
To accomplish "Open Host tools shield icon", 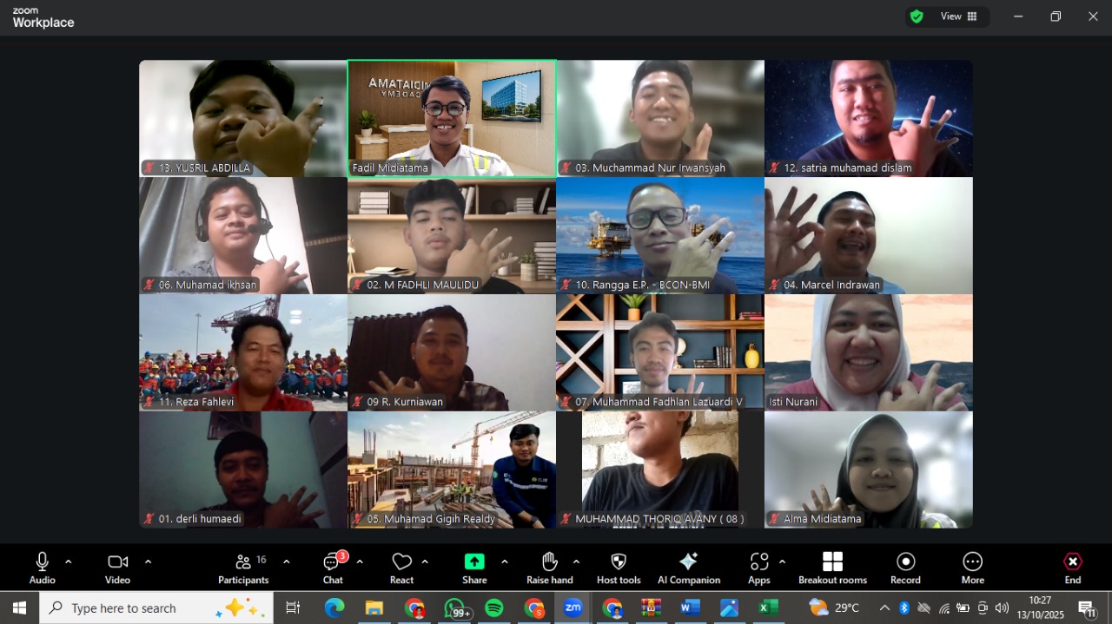I will click(x=619, y=568).
